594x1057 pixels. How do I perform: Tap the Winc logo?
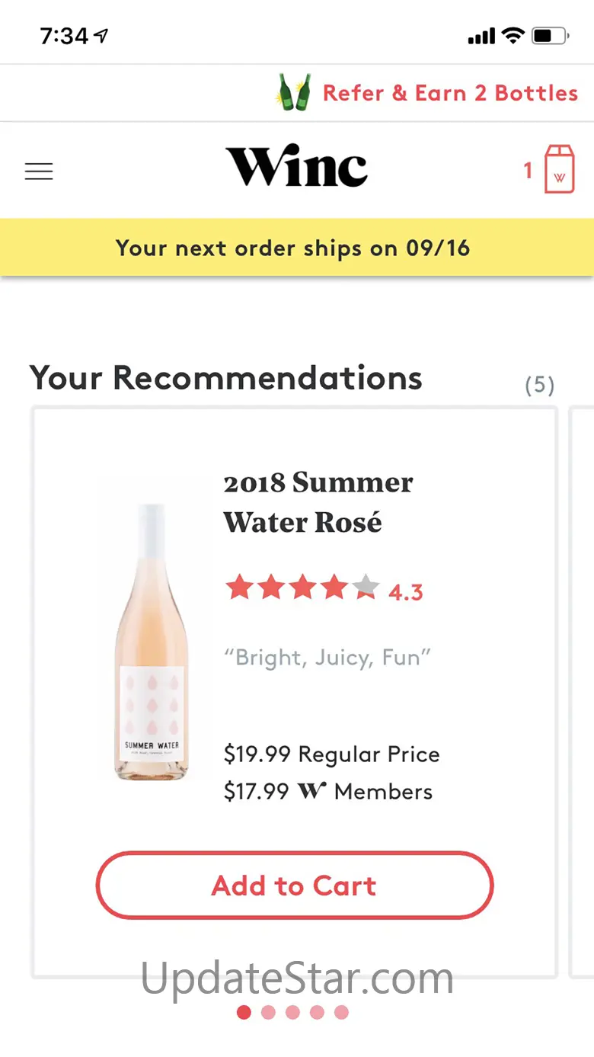[297, 167]
